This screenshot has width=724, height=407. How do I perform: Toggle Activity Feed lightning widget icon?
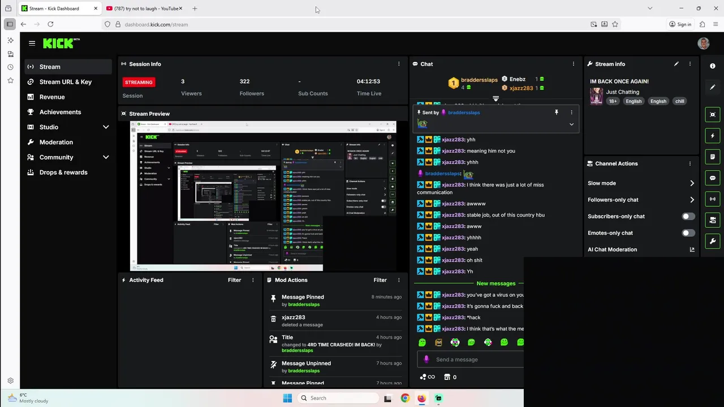[x=713, y=136]
